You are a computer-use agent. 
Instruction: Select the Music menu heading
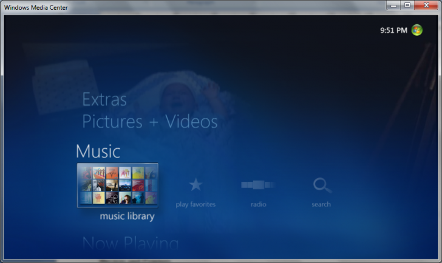pyautogui.click(x=98, y=151)
